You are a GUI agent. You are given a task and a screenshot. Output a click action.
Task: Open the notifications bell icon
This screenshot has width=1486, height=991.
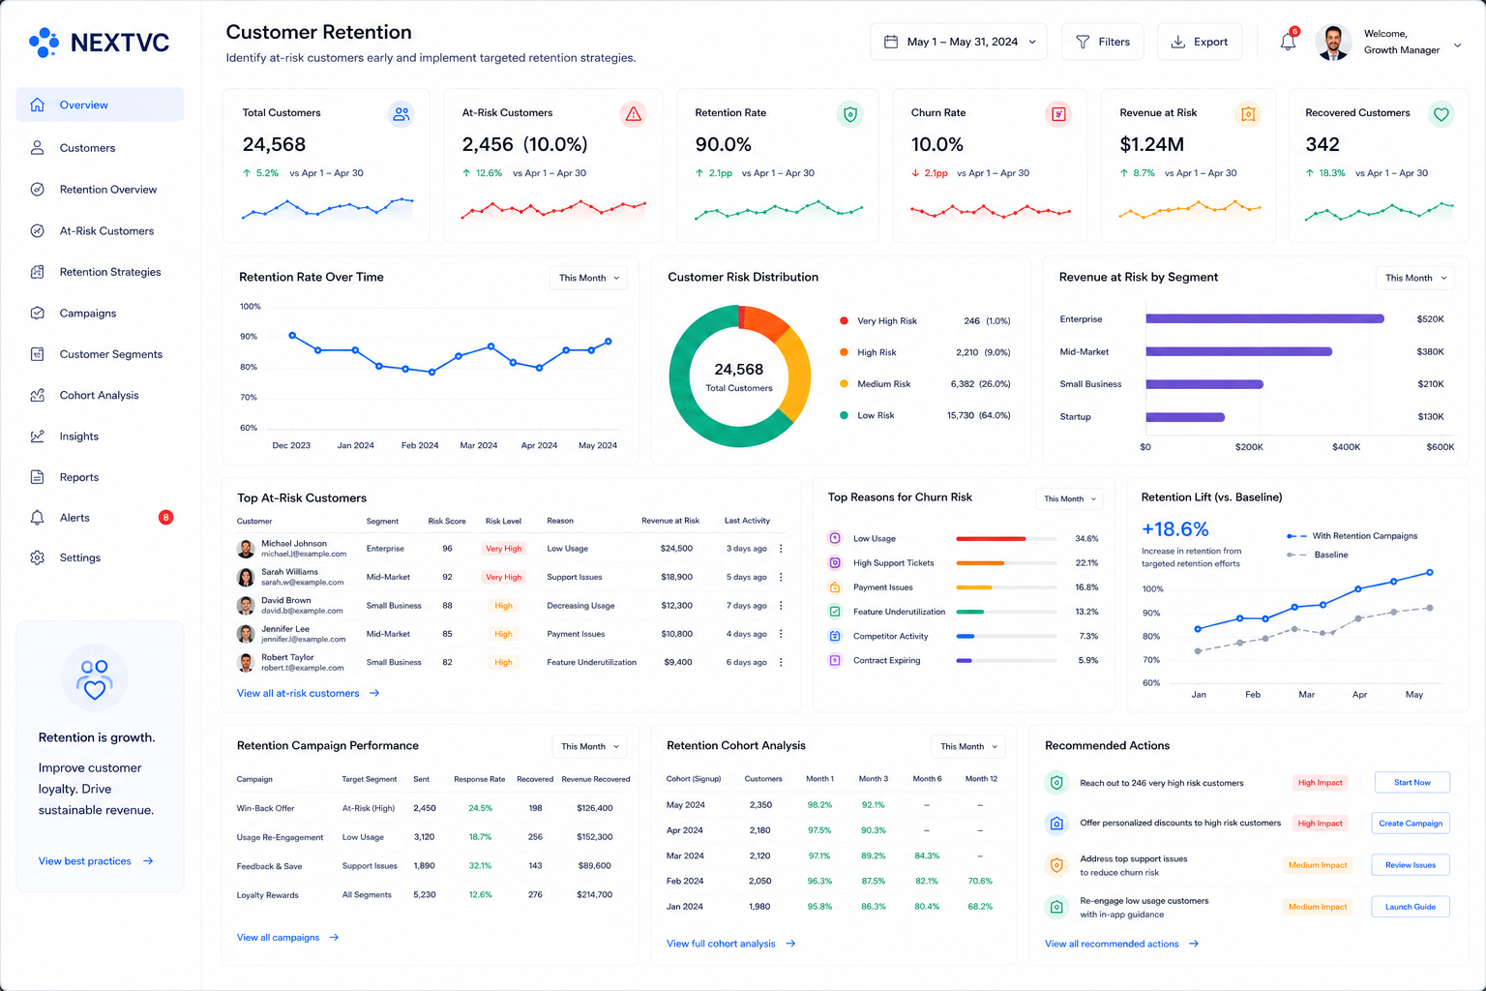coord(1288,42)
